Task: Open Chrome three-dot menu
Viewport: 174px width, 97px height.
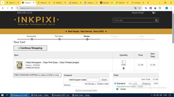Action: pos(171,8)
